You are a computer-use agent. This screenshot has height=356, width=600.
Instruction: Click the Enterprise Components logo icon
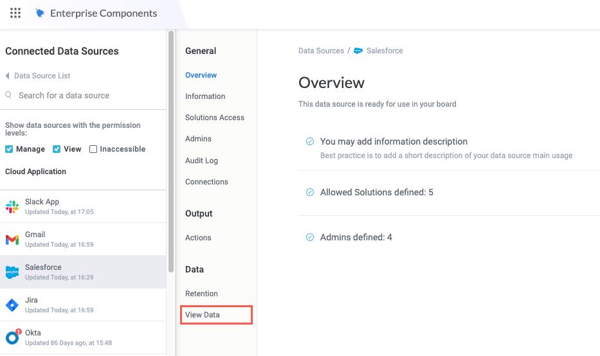pyautogui.click(x=41, y=13)
